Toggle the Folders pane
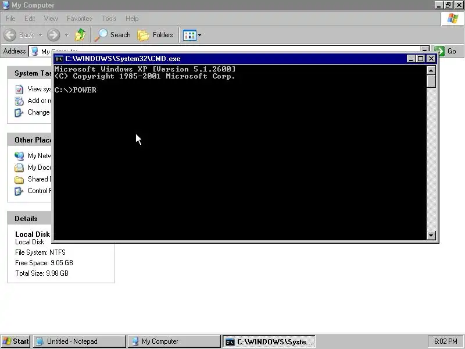The image size is (465, 349). (155, 35)
